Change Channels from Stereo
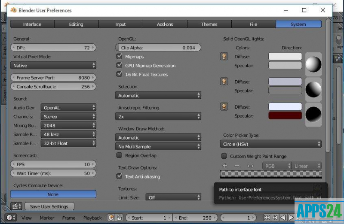Image resolution: width=344 pixels, height=224 pixels. coord(68,116)
